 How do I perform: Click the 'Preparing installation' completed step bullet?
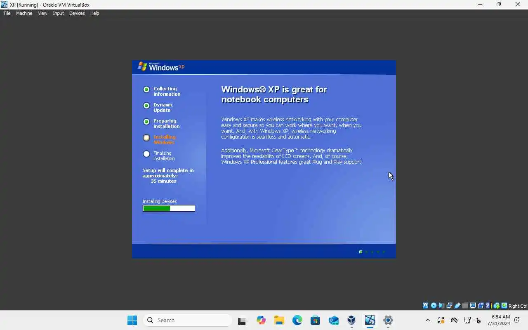(146, 122)
